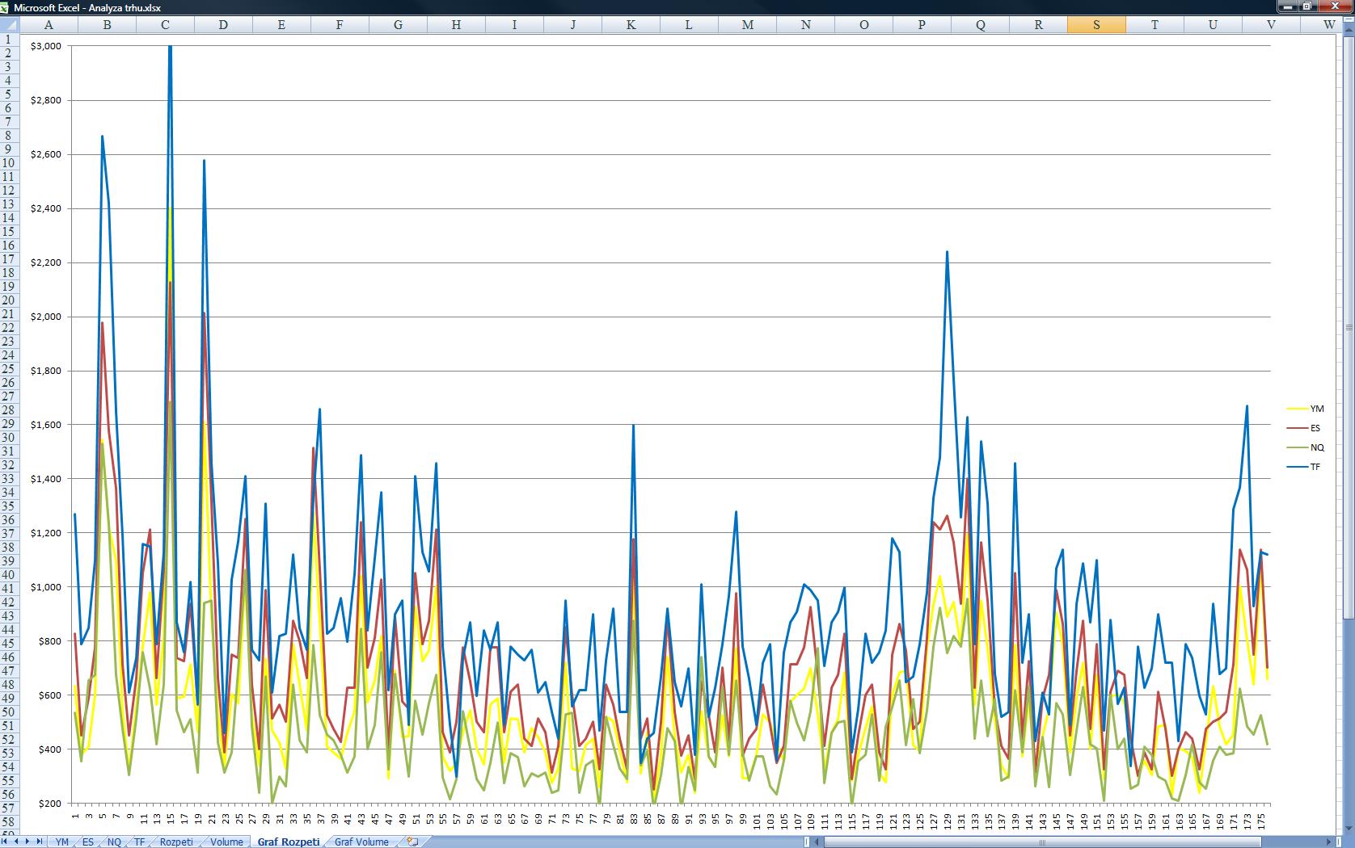Viewport: 1355px width, 848px height.
Task: Open the Volume sheet tab
Action: click(x=226, y=842)
